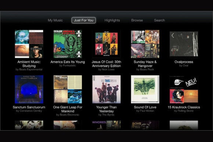Click the 'by The Byrds' artist line

pos(106,115)
